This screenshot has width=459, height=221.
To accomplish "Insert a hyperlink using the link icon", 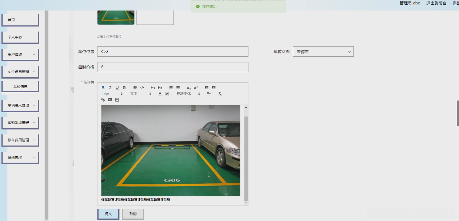I will (x=103, y=100).
